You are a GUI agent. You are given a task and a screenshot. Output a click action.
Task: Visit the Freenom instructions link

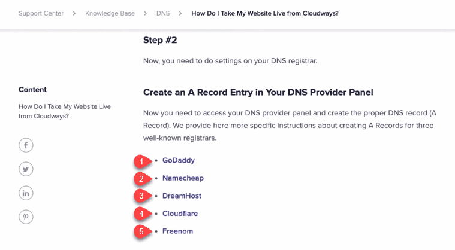coord(177,231)
